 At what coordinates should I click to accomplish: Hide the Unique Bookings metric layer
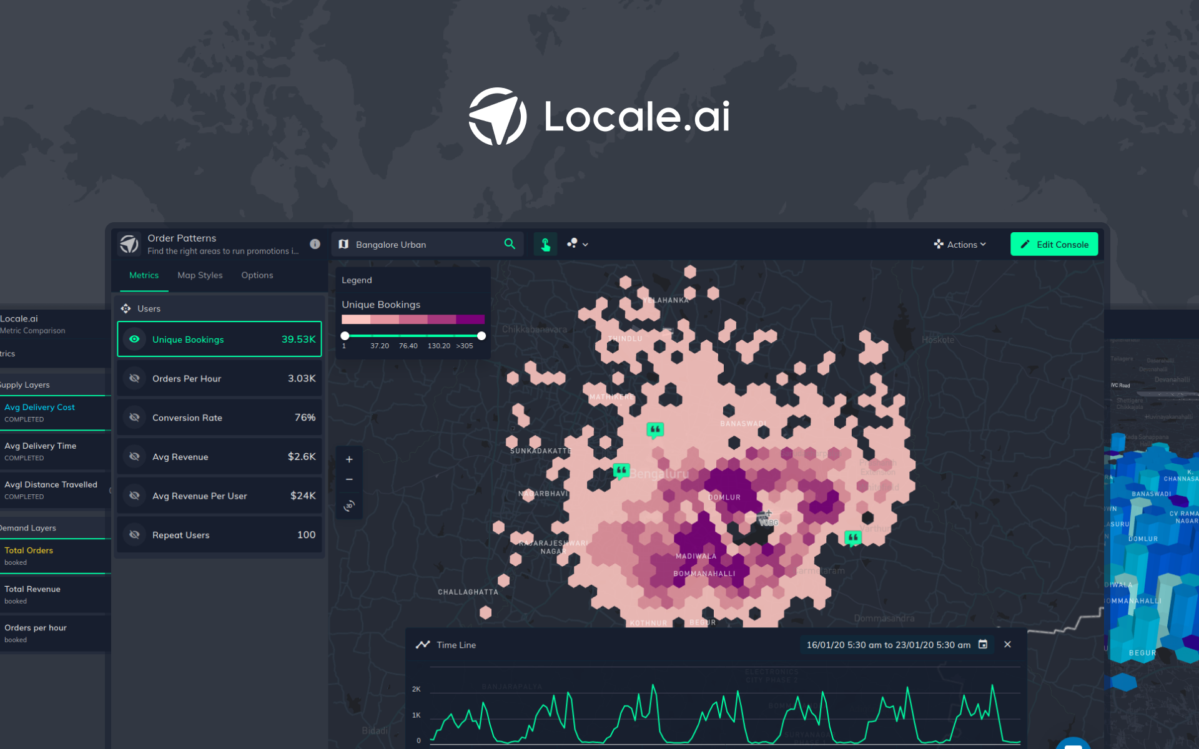(x=134, y=339)
